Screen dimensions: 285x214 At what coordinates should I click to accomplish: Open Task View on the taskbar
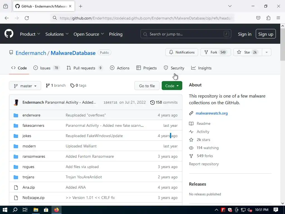coord(25,210)
